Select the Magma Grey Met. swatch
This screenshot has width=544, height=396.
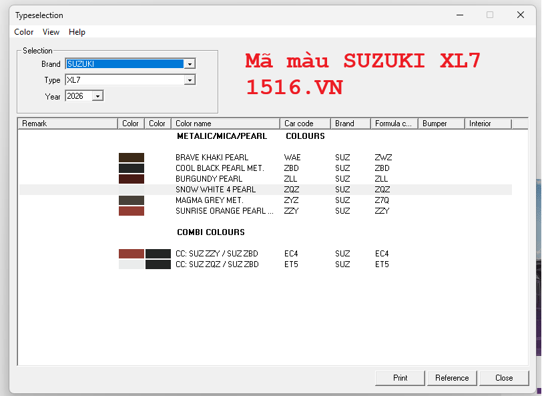[131, 200]
